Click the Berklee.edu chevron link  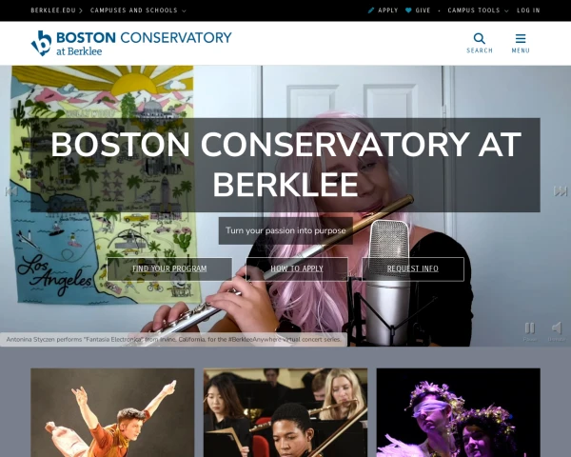(x=56, y=10)
